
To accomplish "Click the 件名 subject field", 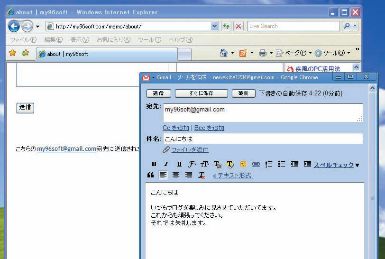I will tap(263, 139).
